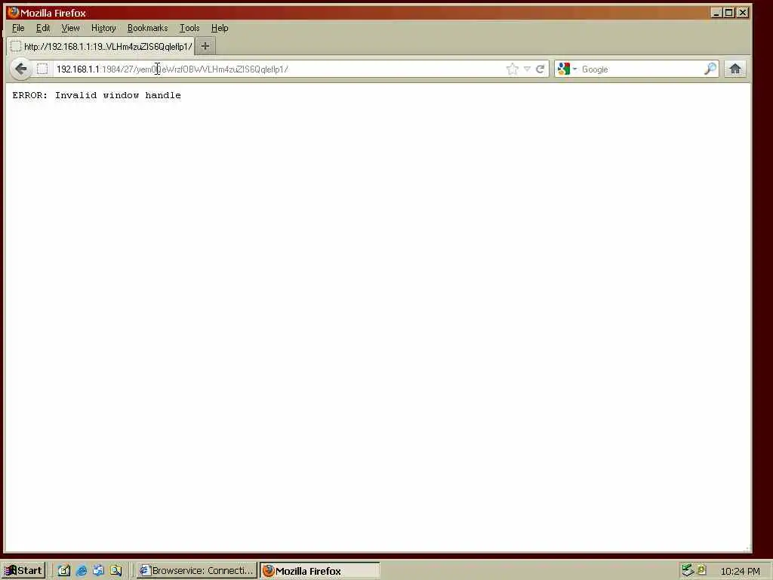Open the View menu
This screenshot has height=580, width=773.
point(70,28)
